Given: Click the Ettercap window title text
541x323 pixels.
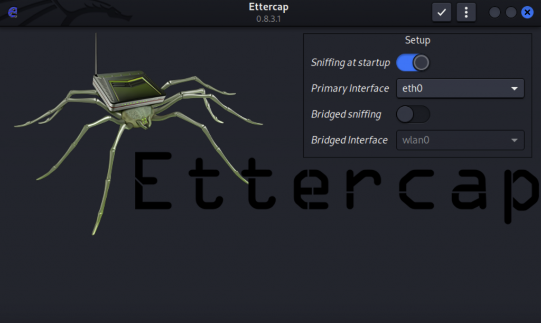Looking at the screenshot, I should pos(268,7).
